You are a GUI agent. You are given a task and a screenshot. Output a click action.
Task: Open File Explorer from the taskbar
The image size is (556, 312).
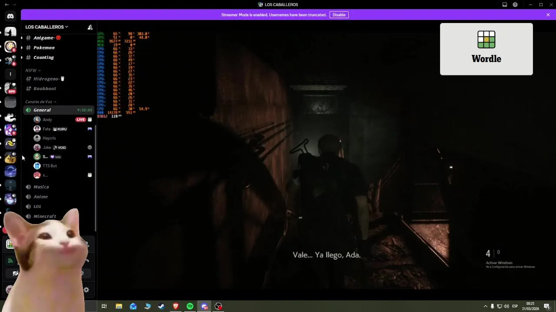(119, 306)
